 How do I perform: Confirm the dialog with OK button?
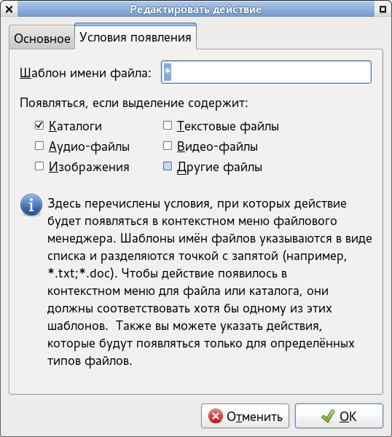[339, 416]
